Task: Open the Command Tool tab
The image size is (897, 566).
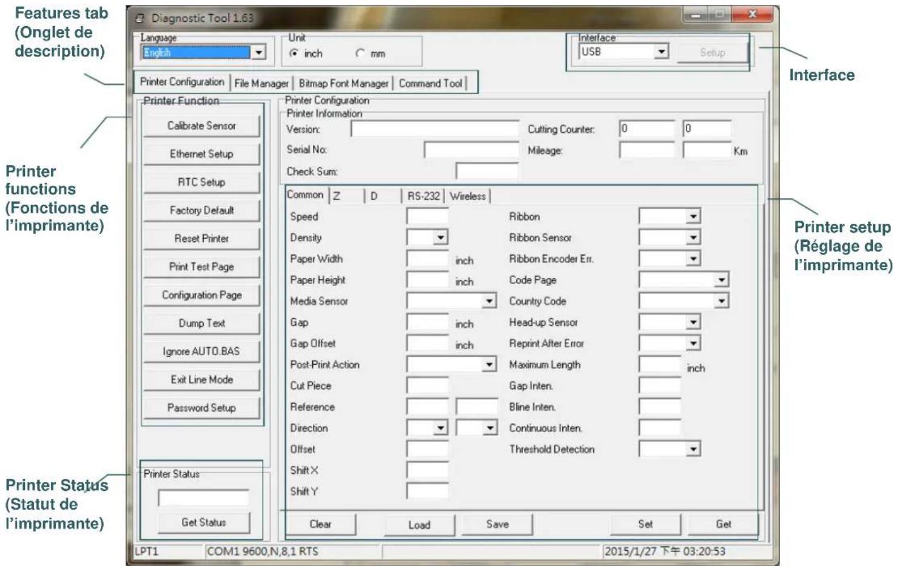Action: point(430,84)
